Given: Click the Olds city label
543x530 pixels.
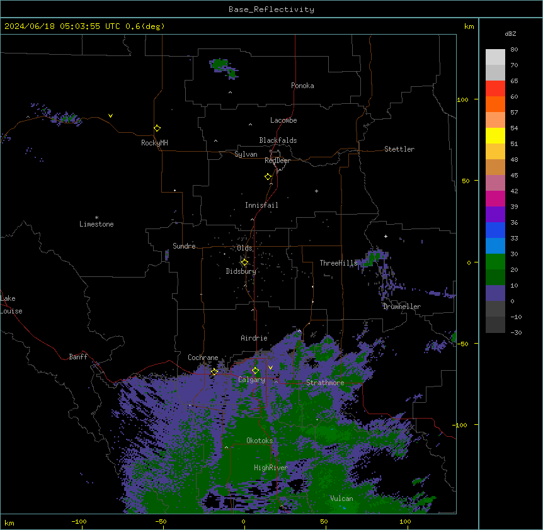Looking at the screenshot, I should coord(244,248).
